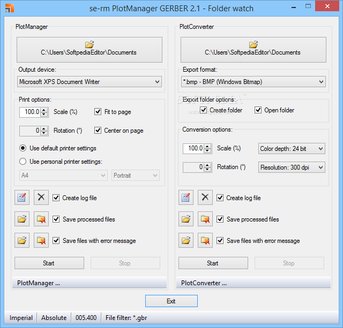
Task: Click the PlotConverter ... status strip
Action: [x=253, y=283]
